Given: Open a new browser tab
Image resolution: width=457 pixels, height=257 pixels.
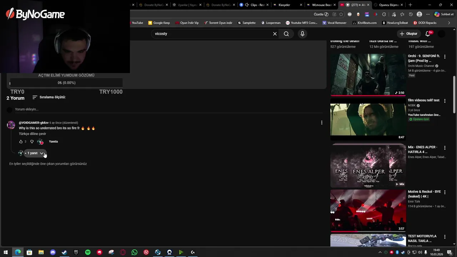Looking at the screenshot, I should click(x=410, y=5).
